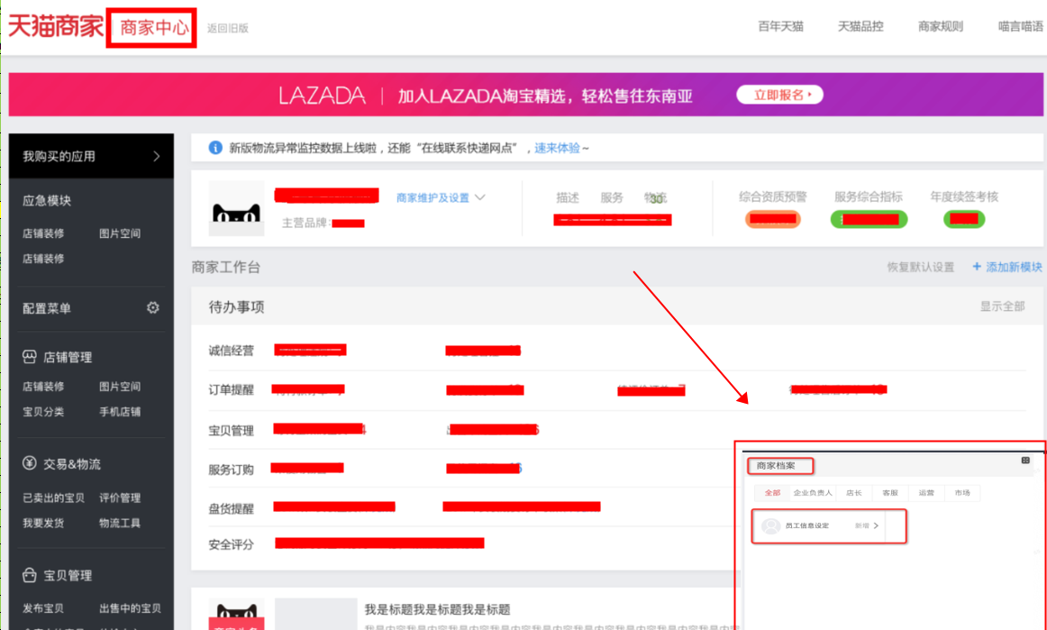The height and width of the screenshot is (630, 1047).
Task: Click 返回旧版 link
Action: pos(228,28)
